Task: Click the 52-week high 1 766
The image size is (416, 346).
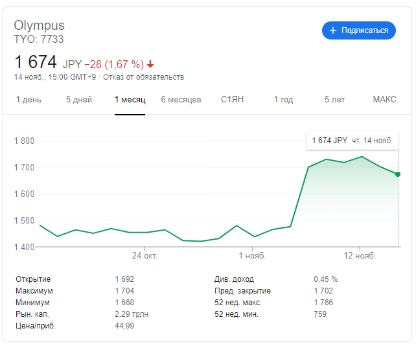Action: 323,303
